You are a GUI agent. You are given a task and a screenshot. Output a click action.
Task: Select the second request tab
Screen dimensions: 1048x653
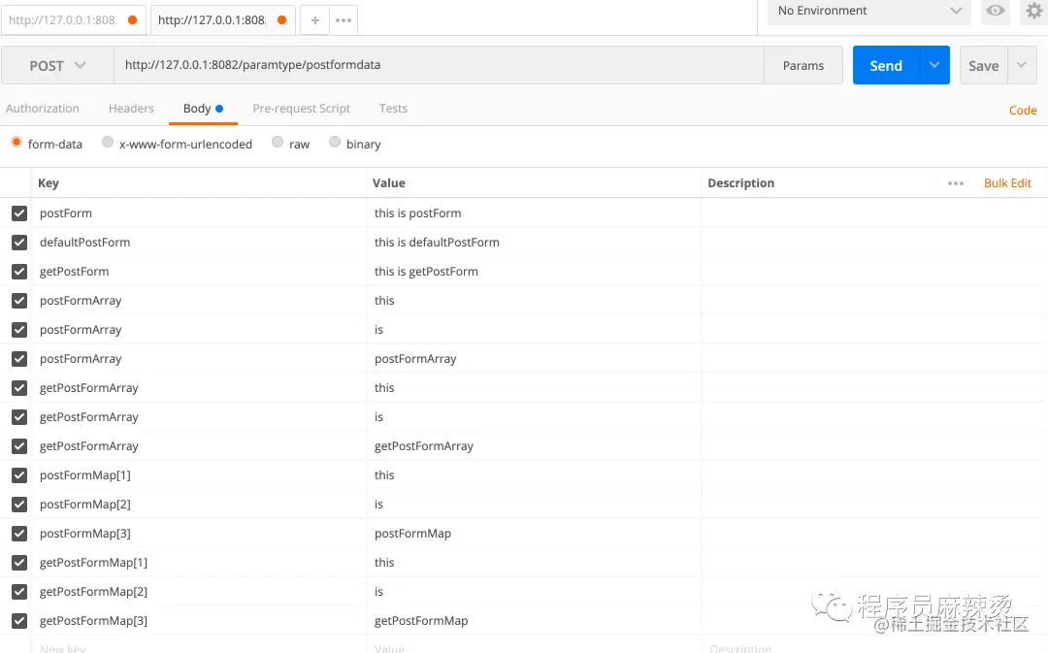pos(223,20)
